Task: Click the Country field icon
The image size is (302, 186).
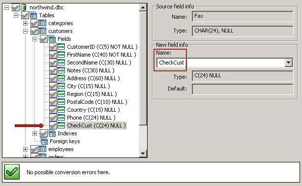Action: click(61, 110)
